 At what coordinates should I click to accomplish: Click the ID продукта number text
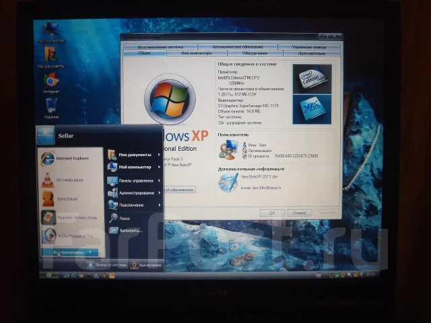pos(296,156)
